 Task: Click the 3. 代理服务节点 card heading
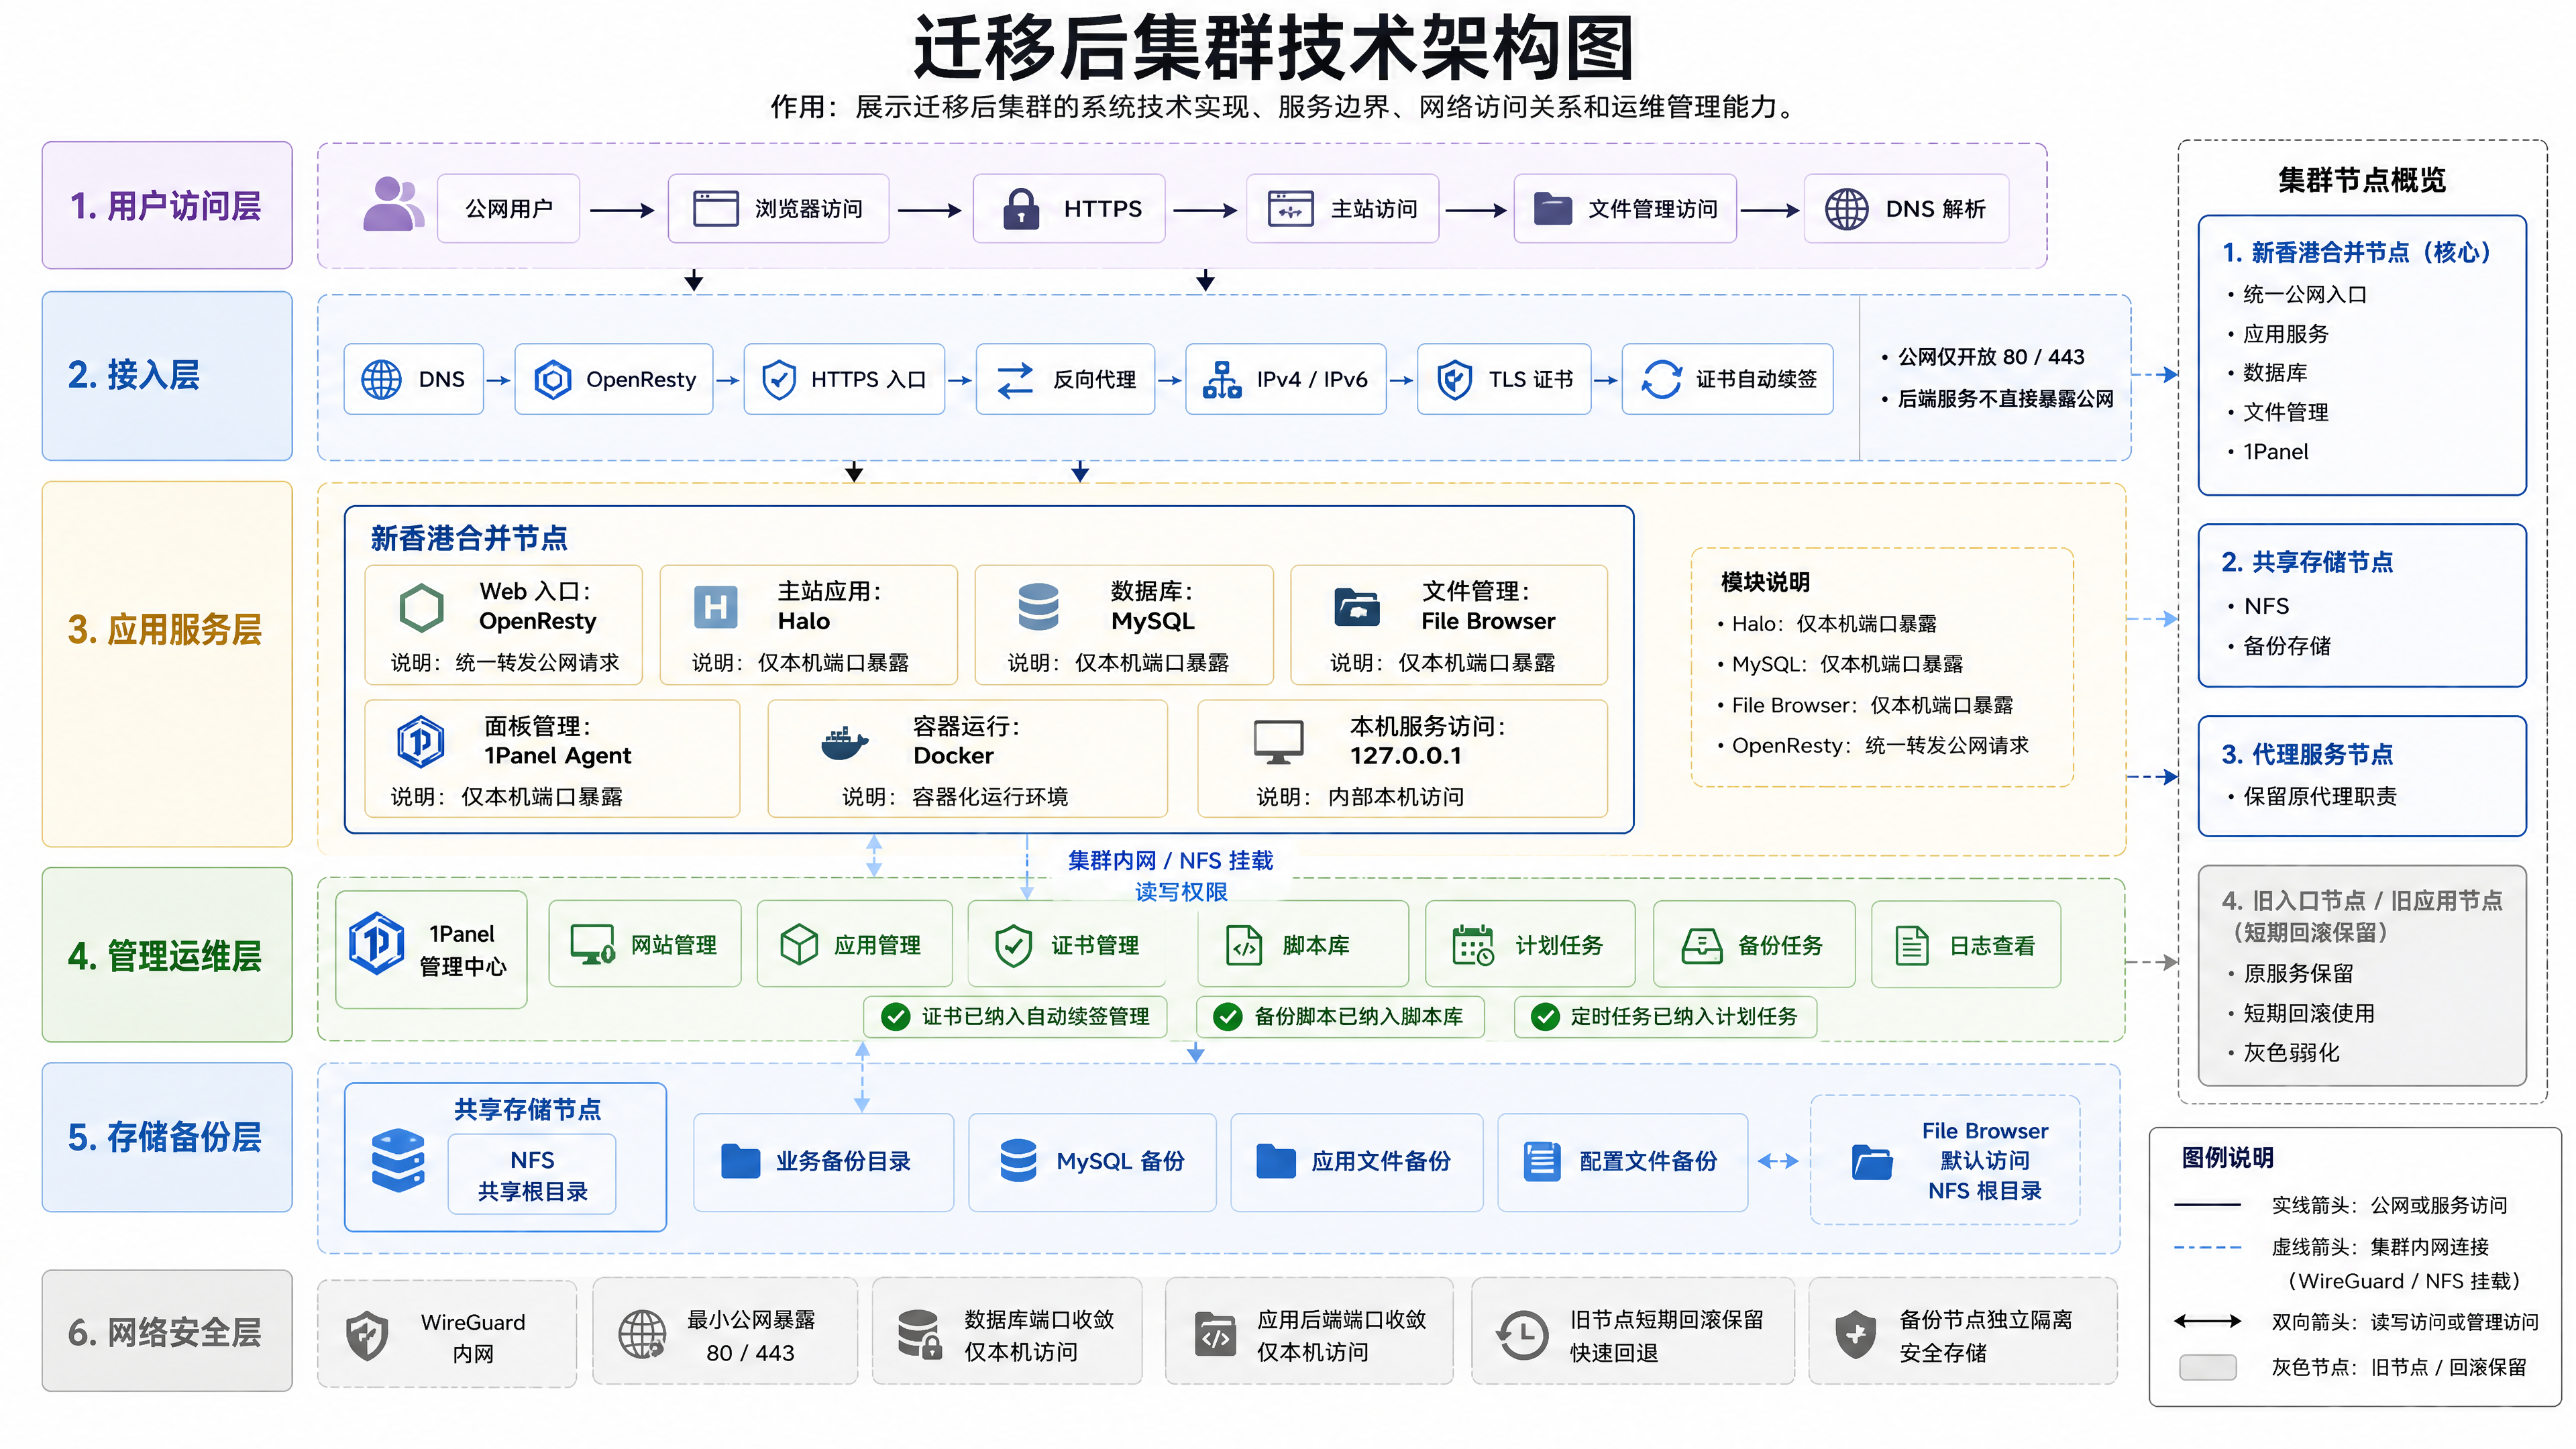[2307, 754]
